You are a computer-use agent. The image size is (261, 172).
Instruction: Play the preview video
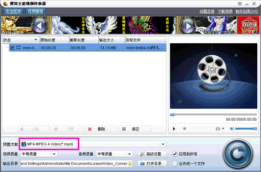[x=174, y=128]
